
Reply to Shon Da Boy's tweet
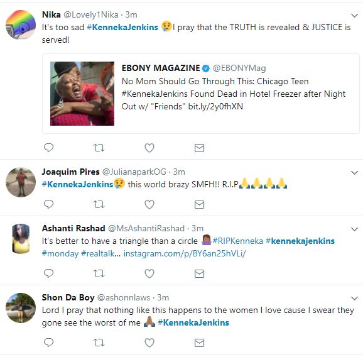pyautogui.click(x=48, y=343)
